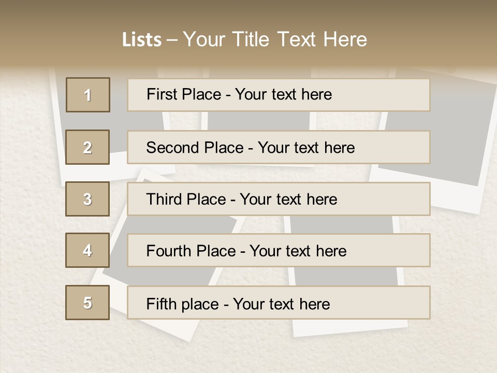
Task: Click the number 5 box
Action: click(x=87, y=303)
